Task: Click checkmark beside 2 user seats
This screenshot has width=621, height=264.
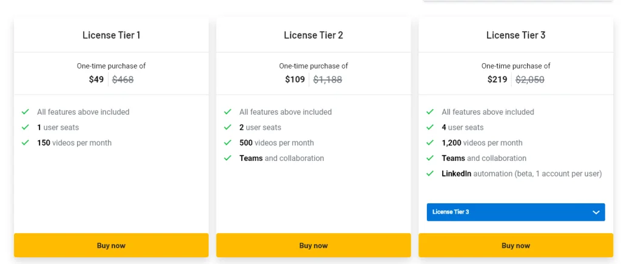Action: pos(227,127)
